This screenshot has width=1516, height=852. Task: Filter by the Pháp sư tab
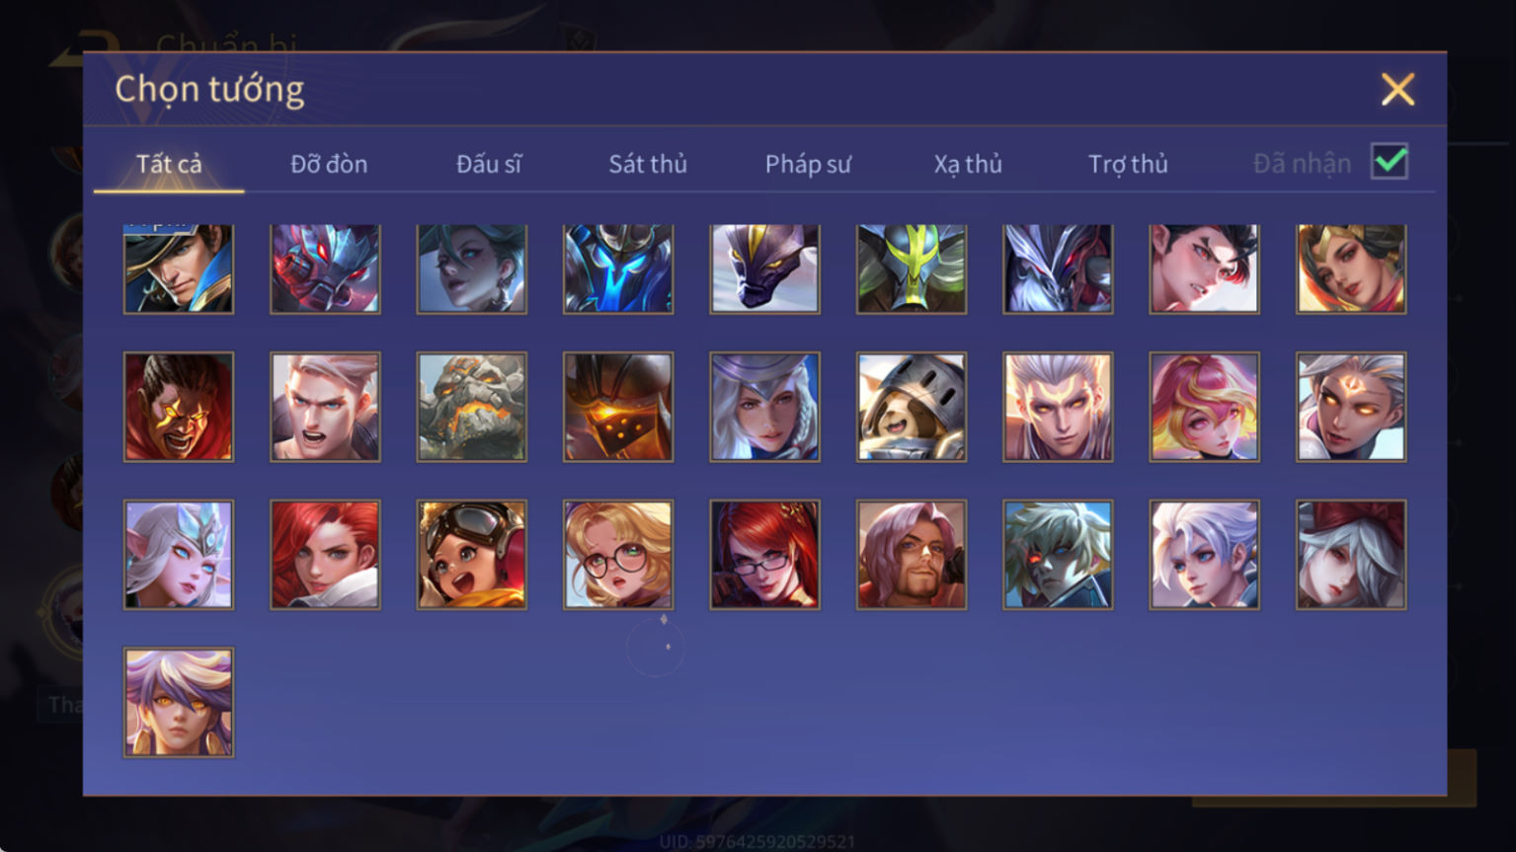(808, 164)
